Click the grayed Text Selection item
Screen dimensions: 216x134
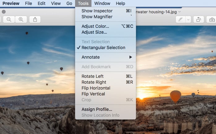point(105,42)
